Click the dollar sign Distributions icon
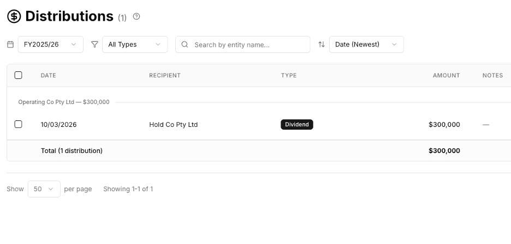The width and height of the screenshot is (511, 244). pyautogui.click(x=14, y=16)
